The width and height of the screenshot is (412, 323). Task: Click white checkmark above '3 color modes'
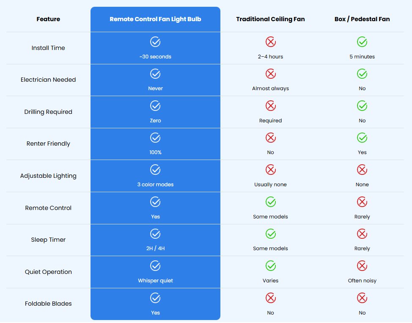point(155,170)
